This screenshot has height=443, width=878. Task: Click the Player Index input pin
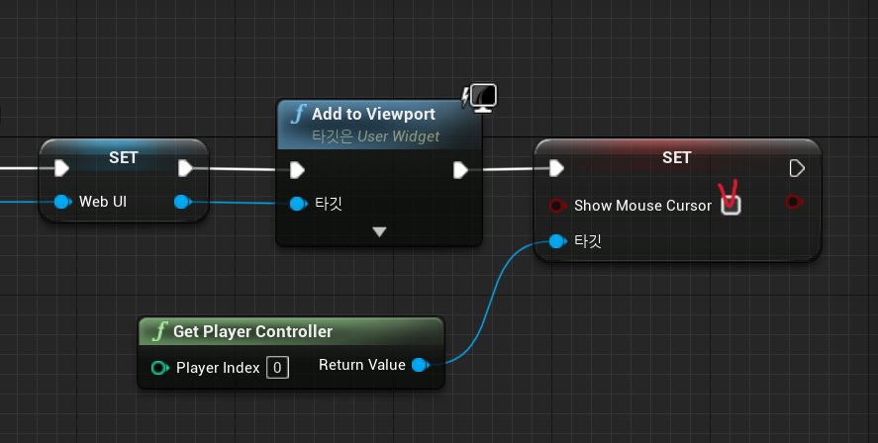tap(159, 368)
